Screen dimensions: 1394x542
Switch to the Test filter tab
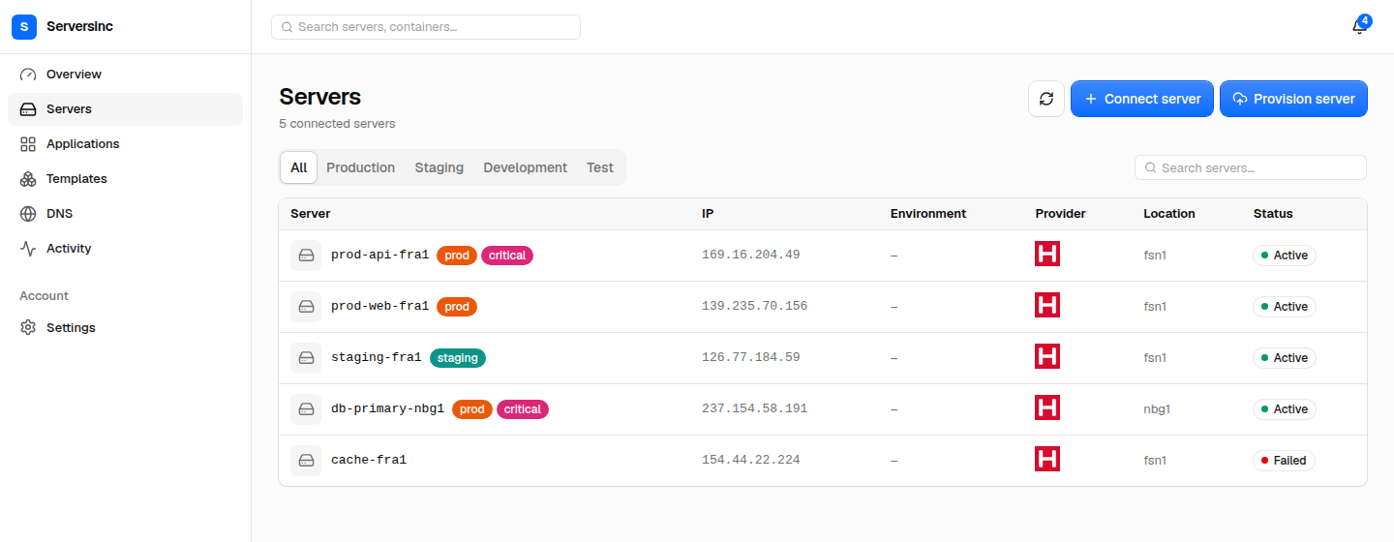point(600,167)
